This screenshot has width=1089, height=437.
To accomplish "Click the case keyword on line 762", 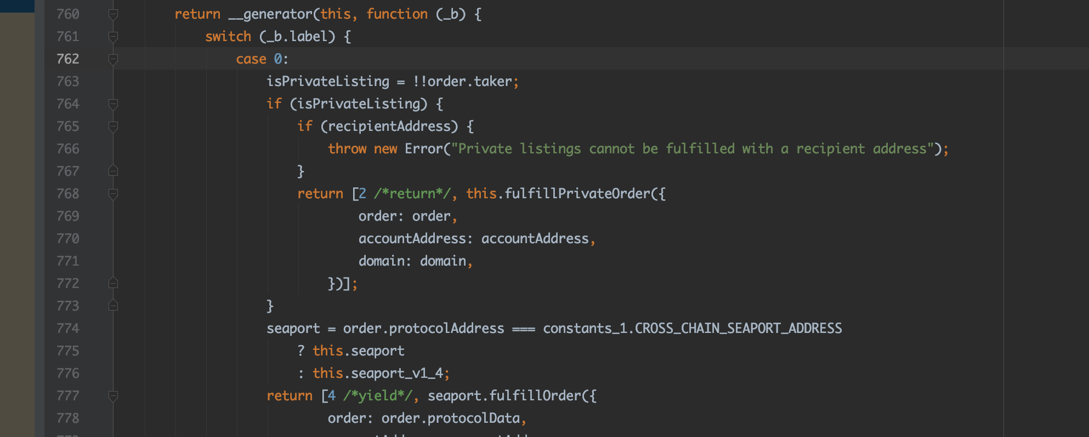I will coord(251,59).
